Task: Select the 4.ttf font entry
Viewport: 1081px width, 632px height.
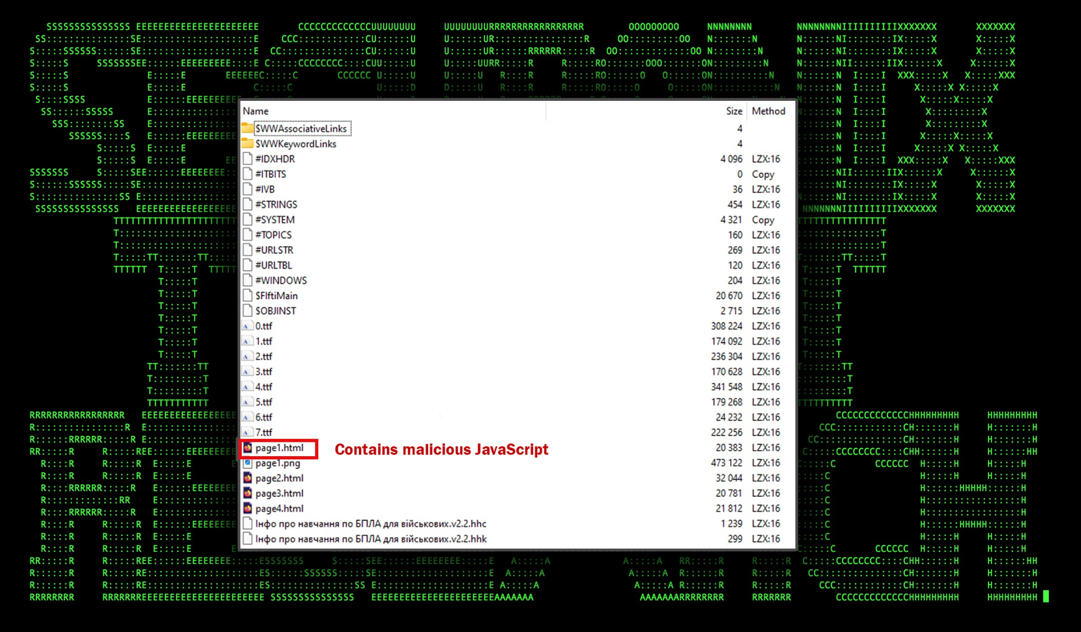Action: (263, 387)
